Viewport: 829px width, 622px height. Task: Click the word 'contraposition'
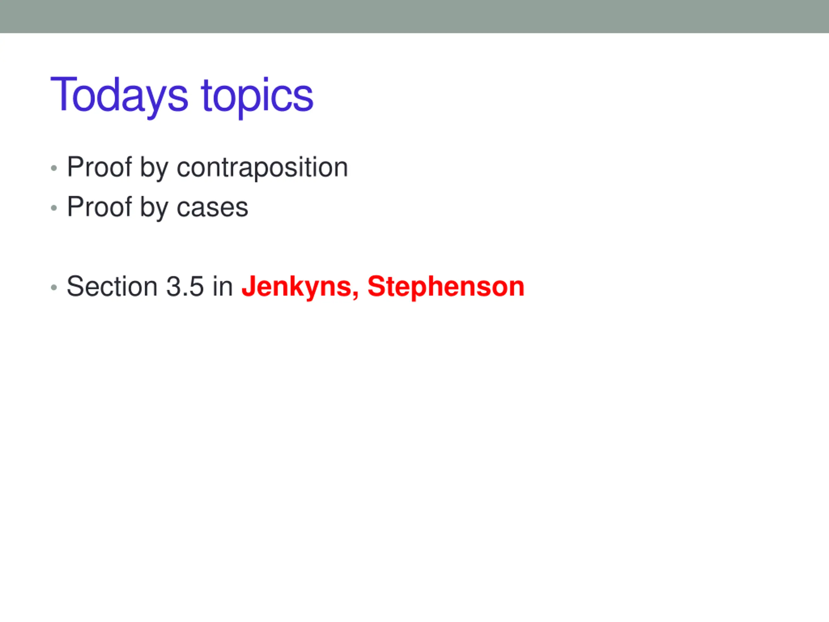coord(262,167)
